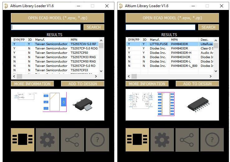Click ADD TO DESIGN in right window
Viewport: 230px width, 162px height.
(x=198, y=84)
